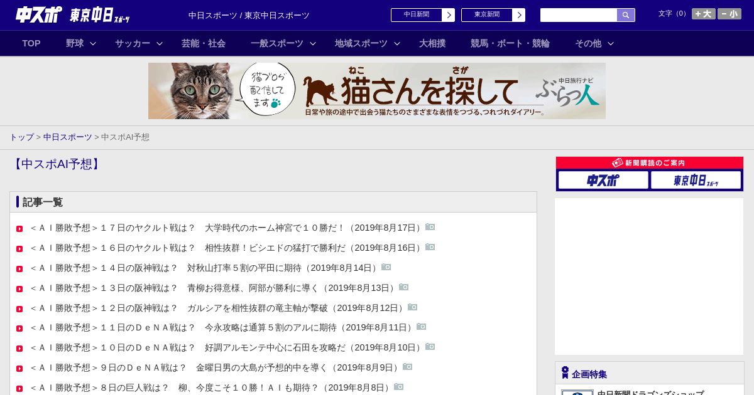Viewport: 754px width, 395px height.
Task: Open the その他 menu
Action: click(588, 43)
